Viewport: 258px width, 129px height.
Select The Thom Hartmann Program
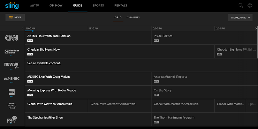(204, 119)
